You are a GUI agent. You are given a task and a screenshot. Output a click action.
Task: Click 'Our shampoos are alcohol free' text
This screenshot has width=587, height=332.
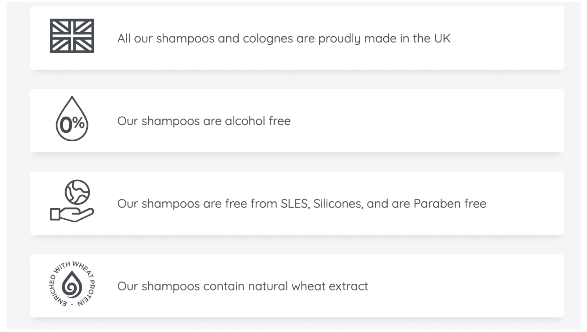204,121
